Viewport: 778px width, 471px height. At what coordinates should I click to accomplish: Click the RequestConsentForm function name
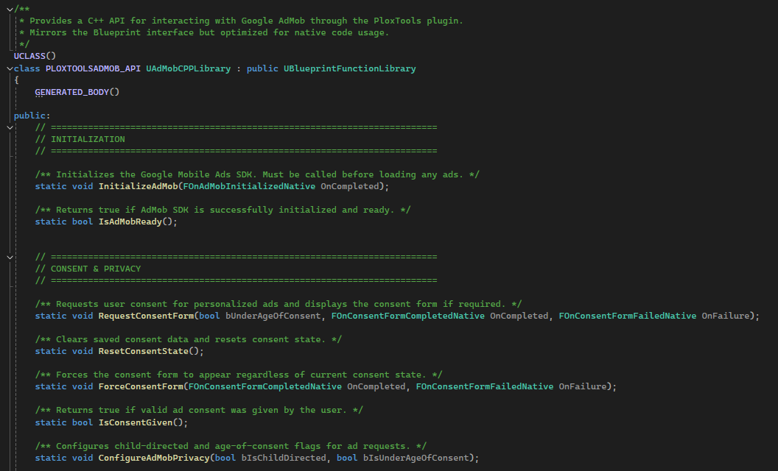click(x=145, y=316)
